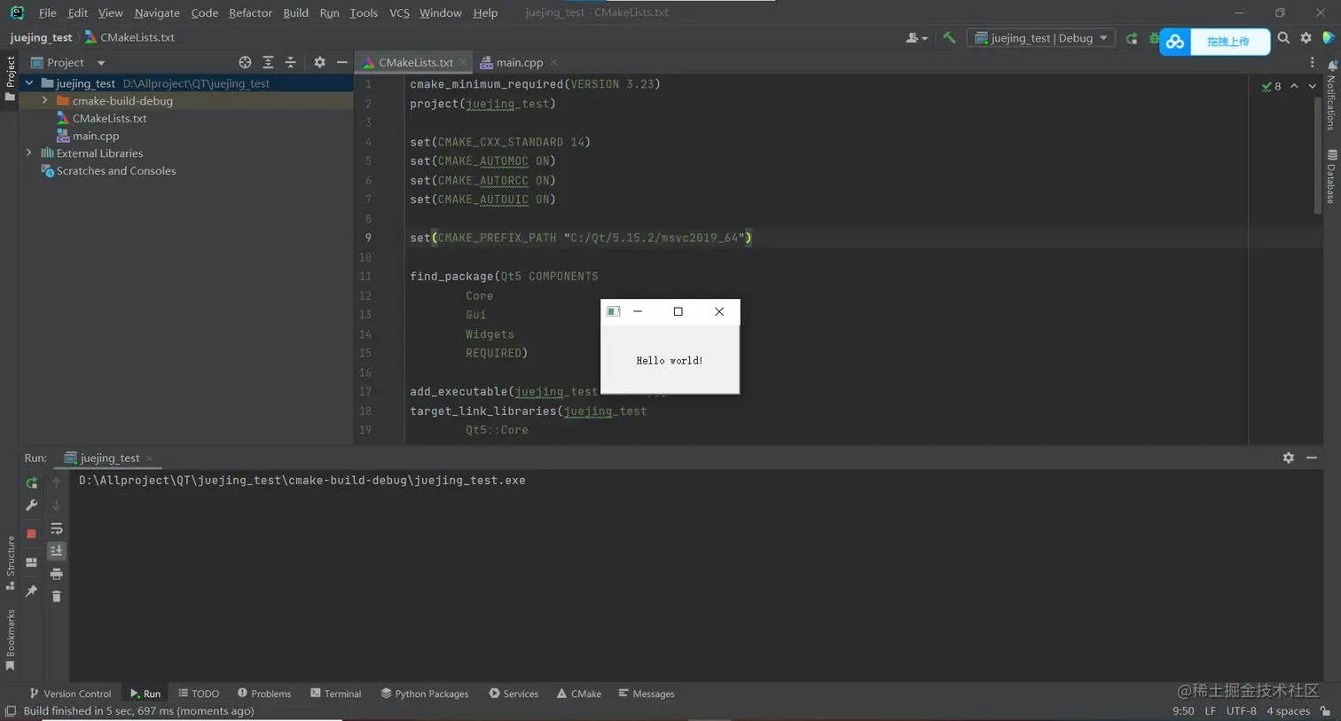The height and width of the screenshot is (721, 1341).
Task: Close the main.cpp editor tab
Action: (554, 62)
